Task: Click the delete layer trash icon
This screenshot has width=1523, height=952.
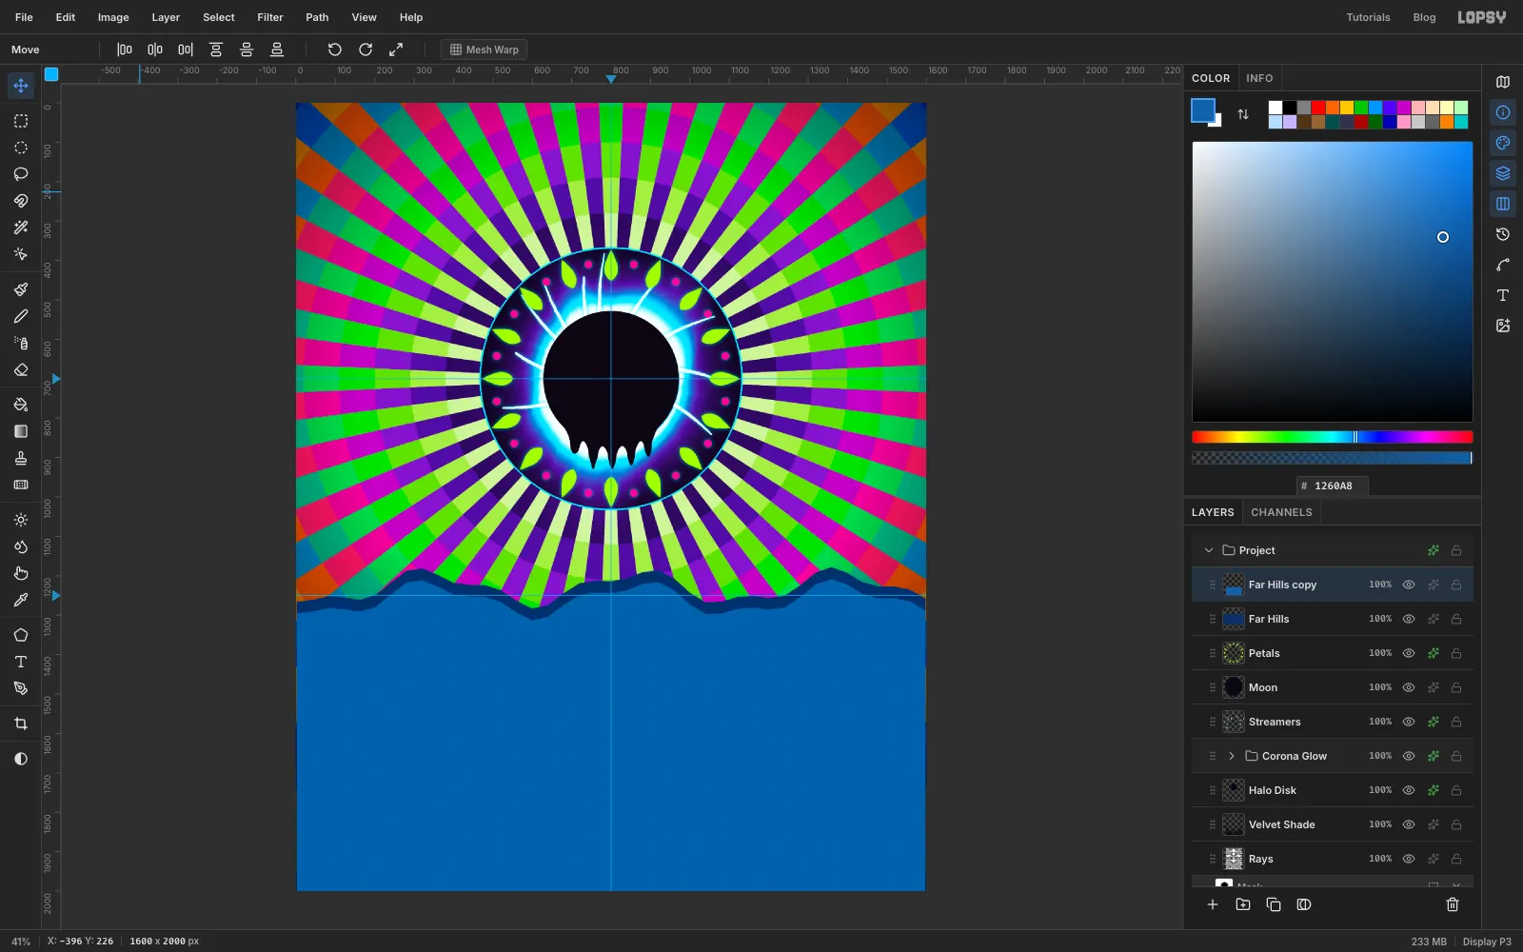Action: [1453, 904]
